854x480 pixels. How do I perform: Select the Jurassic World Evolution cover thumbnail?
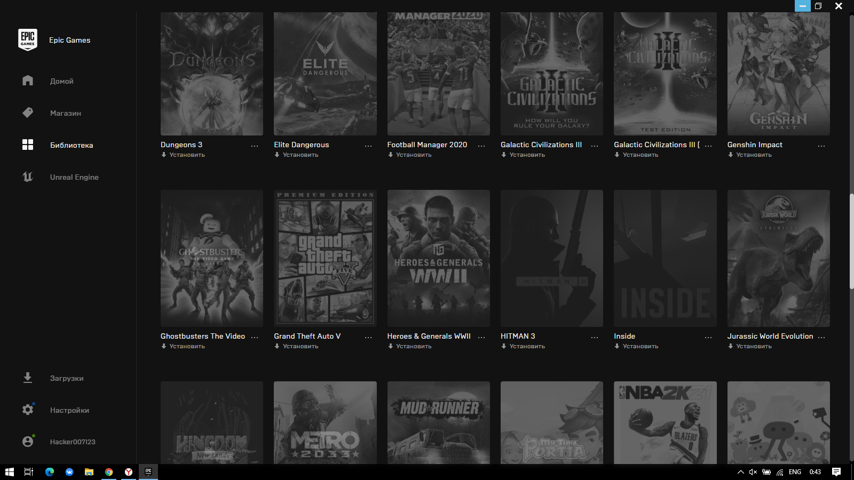click(x=778, y=258)
